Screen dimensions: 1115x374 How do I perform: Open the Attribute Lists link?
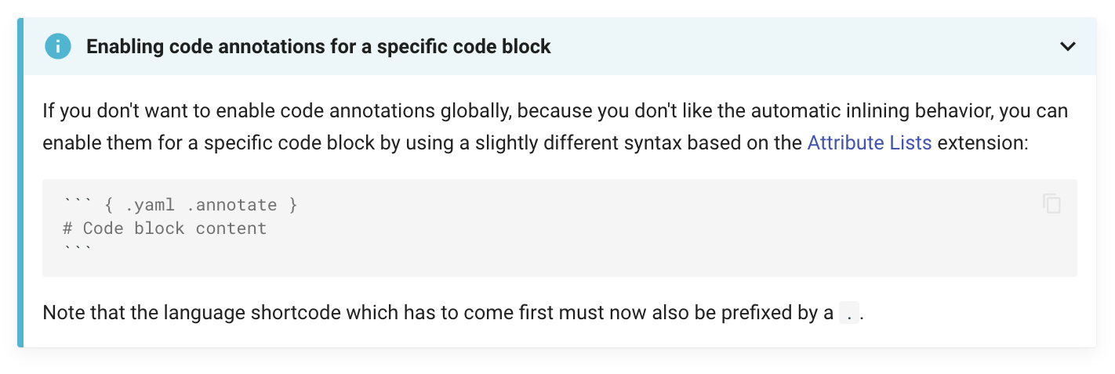870,143
